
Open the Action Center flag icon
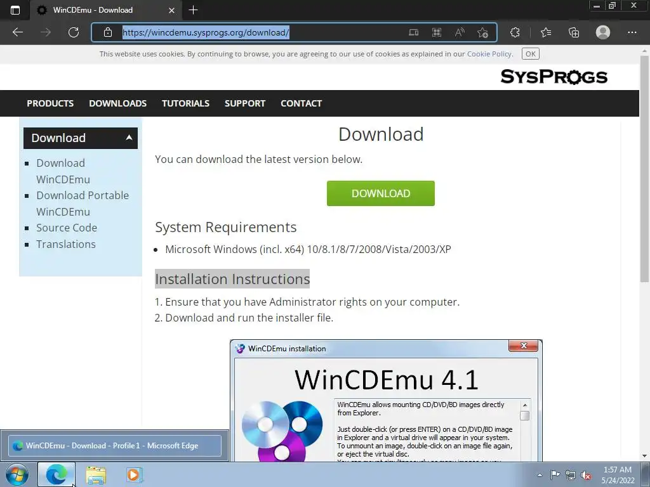point(555,475)
